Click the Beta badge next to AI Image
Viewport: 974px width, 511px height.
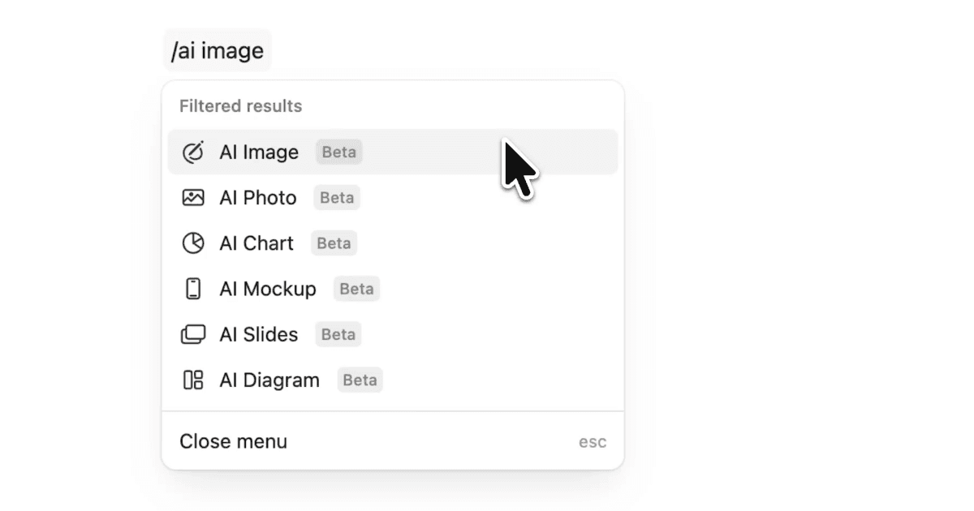pyautogui.click(x=338, y=152)
